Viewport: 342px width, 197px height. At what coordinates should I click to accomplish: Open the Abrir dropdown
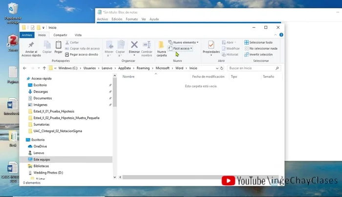coord(229,42)
